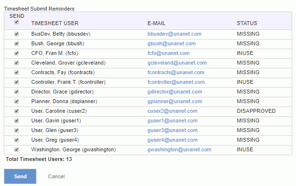Toggle the Director, Grace send checkbox
Viewport: 296px width, 186px height.
(x=17, y=92)
